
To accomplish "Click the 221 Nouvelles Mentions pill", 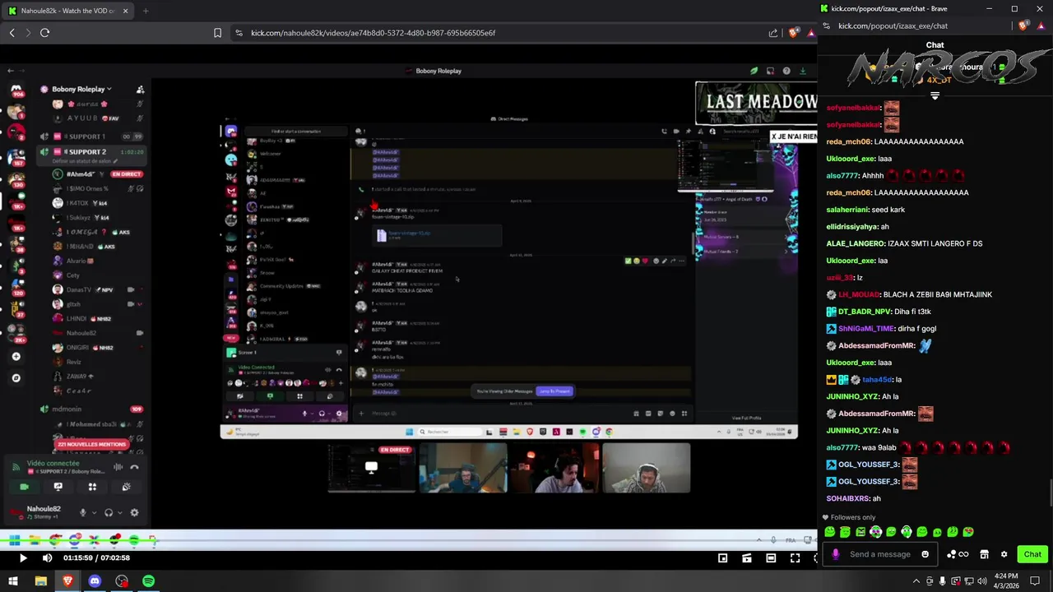I will pos(91,444).
